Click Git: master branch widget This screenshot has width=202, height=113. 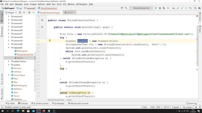[188, 107]
